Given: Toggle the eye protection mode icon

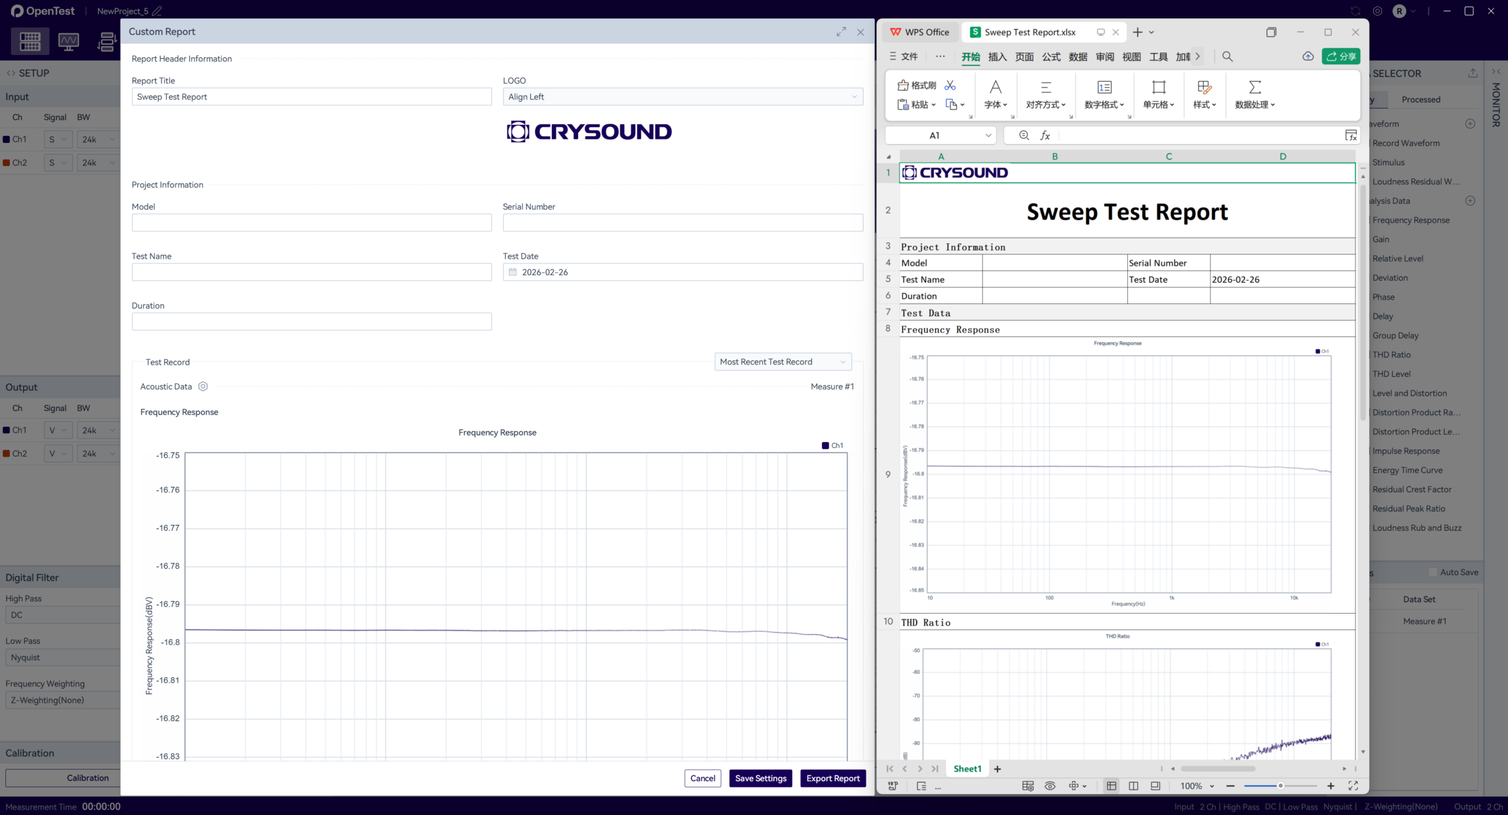Looking at the screenshot, I should [x=1050, y=786].
